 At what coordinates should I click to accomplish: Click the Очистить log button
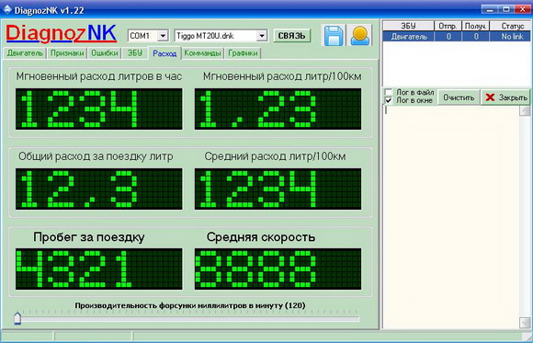click(459, 97)
